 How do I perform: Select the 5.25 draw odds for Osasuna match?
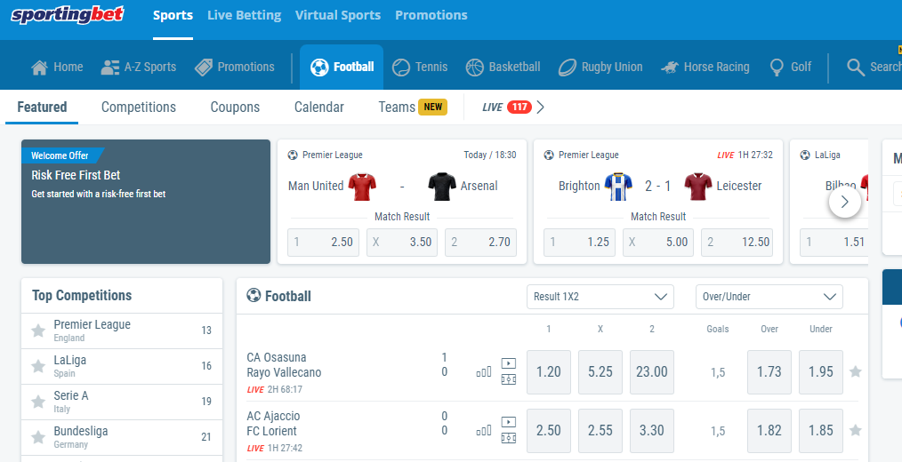click(x=600, y=371)
